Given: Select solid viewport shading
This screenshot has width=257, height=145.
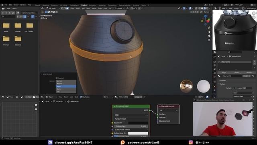Looking at the screenshot, I should (x=202, y=8).
